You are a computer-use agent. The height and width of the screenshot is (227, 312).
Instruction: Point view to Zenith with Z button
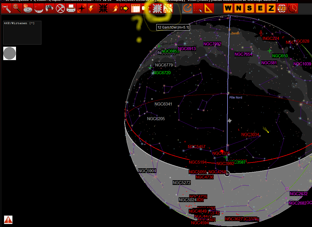click(271, 9)
